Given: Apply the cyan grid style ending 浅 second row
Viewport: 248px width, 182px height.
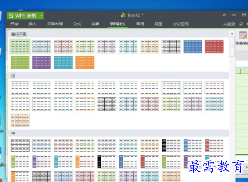Looking at the screenshot, I should tap(214, 104).
